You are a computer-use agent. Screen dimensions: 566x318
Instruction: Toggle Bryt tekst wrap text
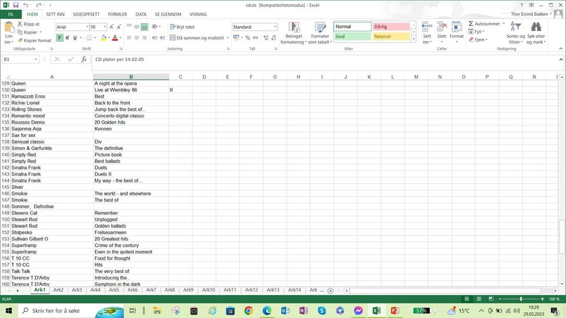click(182, 27)
